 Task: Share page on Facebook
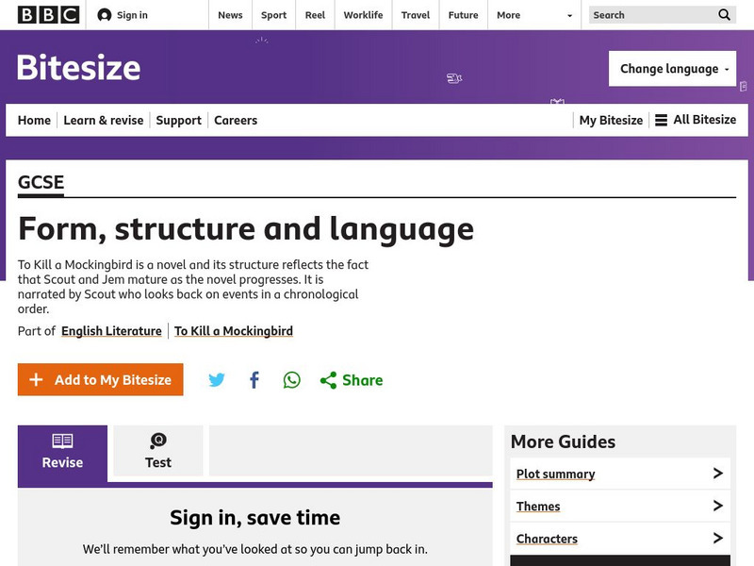pyautogui.click(x=254, y=380)
